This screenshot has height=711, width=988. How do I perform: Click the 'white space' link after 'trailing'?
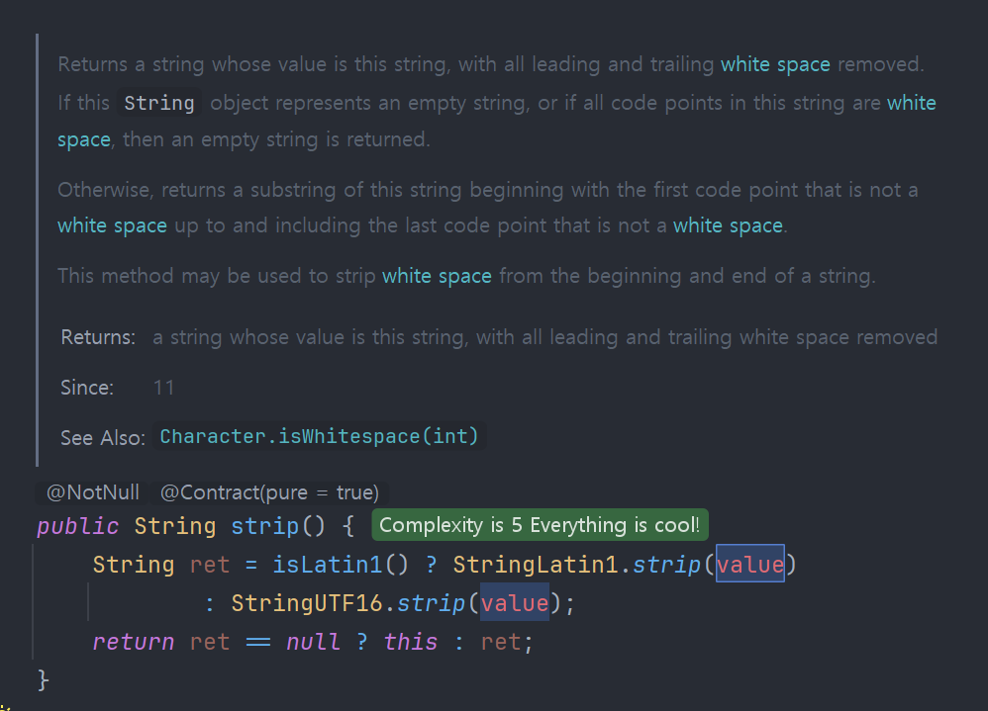tap(775, 64)
